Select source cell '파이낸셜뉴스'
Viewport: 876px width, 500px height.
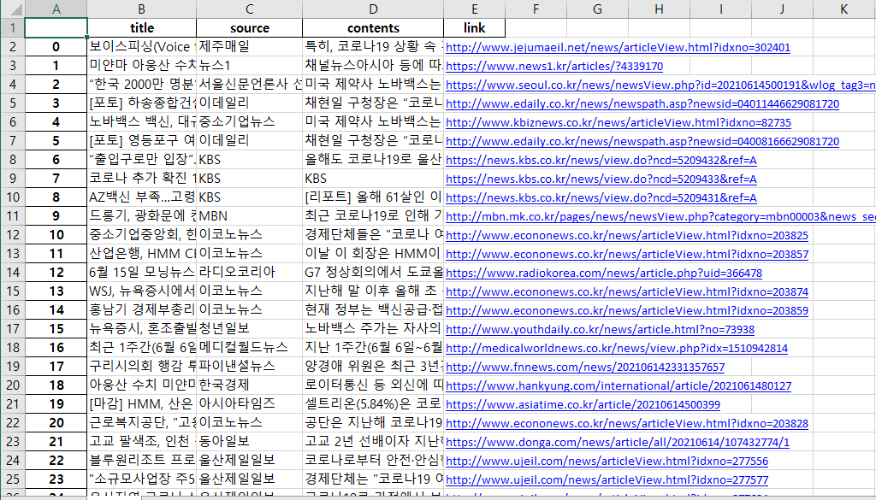tap(249, 366)
